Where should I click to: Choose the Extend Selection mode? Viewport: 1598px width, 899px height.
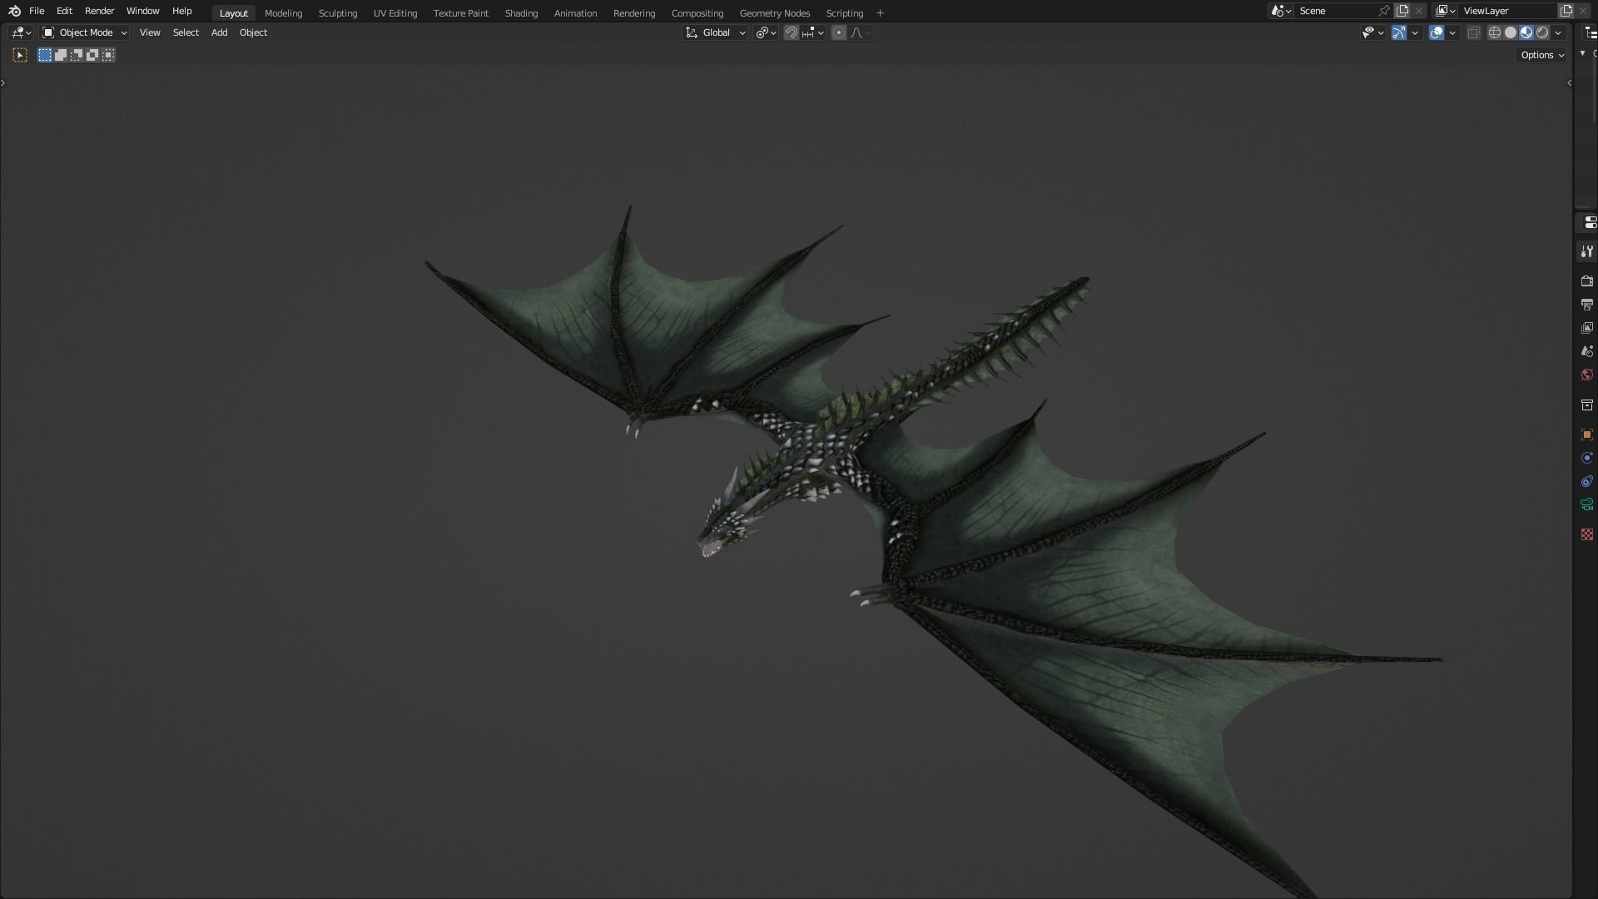tap(61, 55)
